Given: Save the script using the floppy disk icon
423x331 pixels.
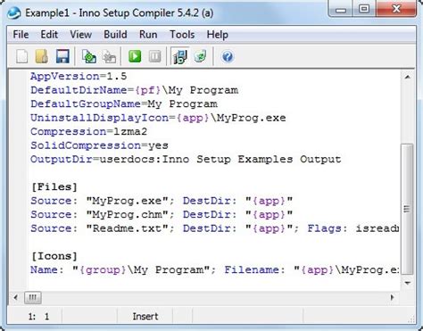Looking at the screenshot, I should tap(62, 56).
